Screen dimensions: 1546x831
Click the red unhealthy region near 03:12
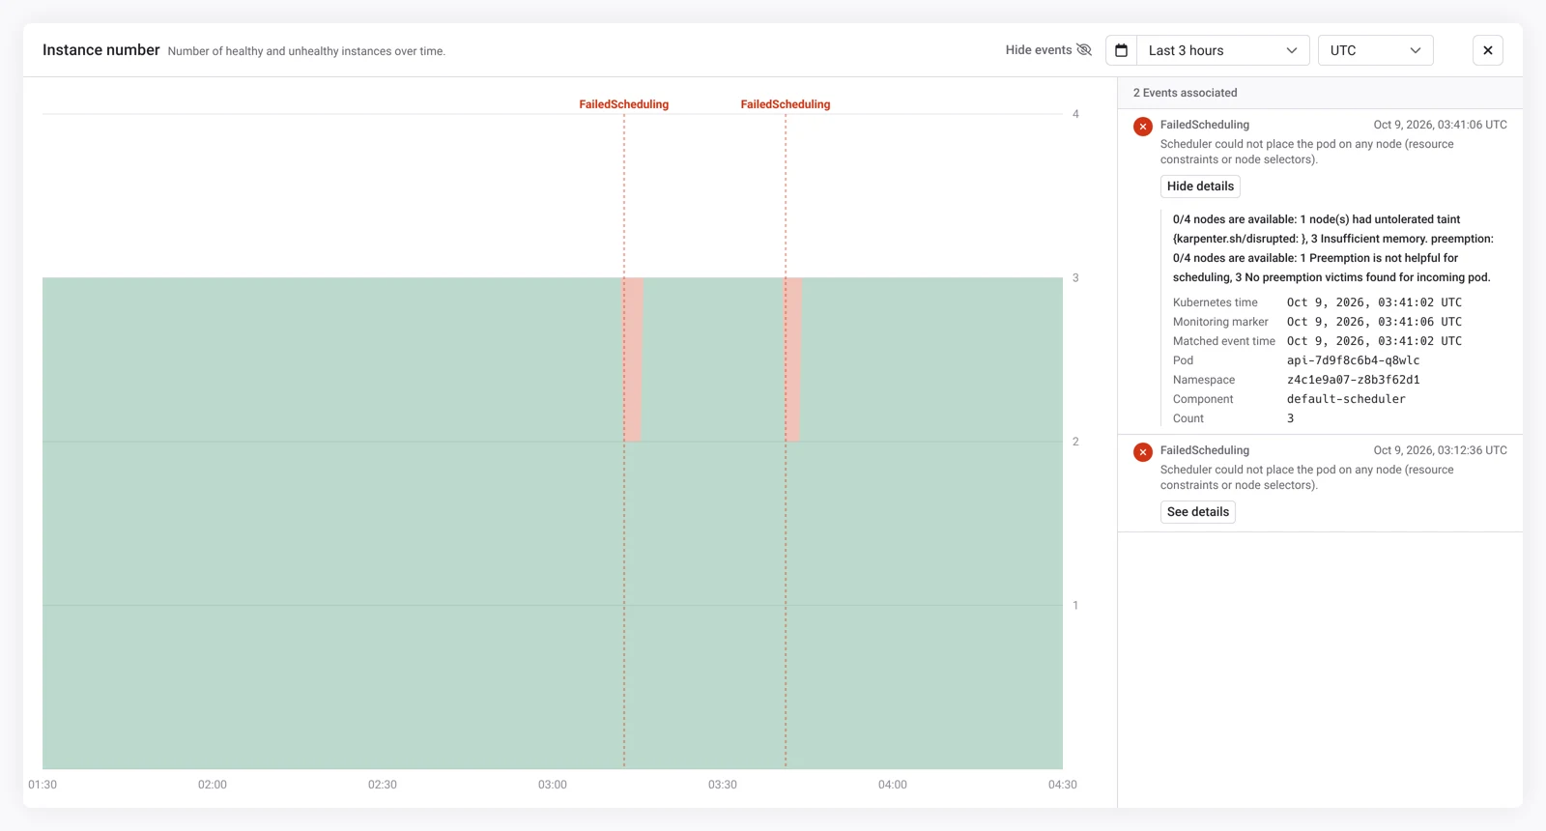[x=633, y=359]
